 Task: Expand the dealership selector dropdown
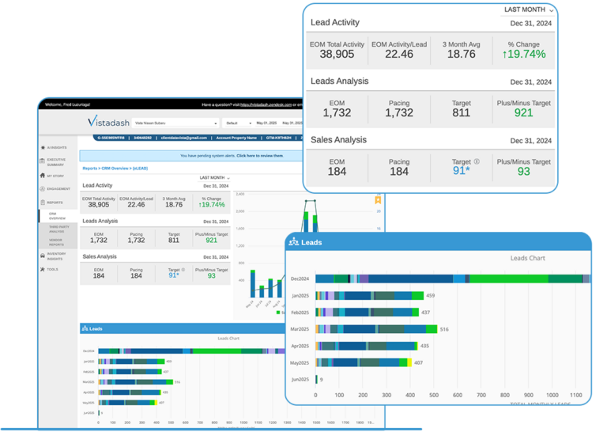(175, 123)
